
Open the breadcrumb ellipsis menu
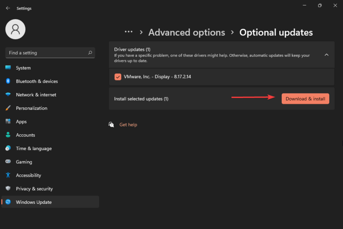point(129,32)
